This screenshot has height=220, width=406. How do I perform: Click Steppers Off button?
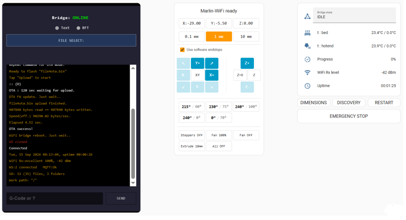point(192,135)
